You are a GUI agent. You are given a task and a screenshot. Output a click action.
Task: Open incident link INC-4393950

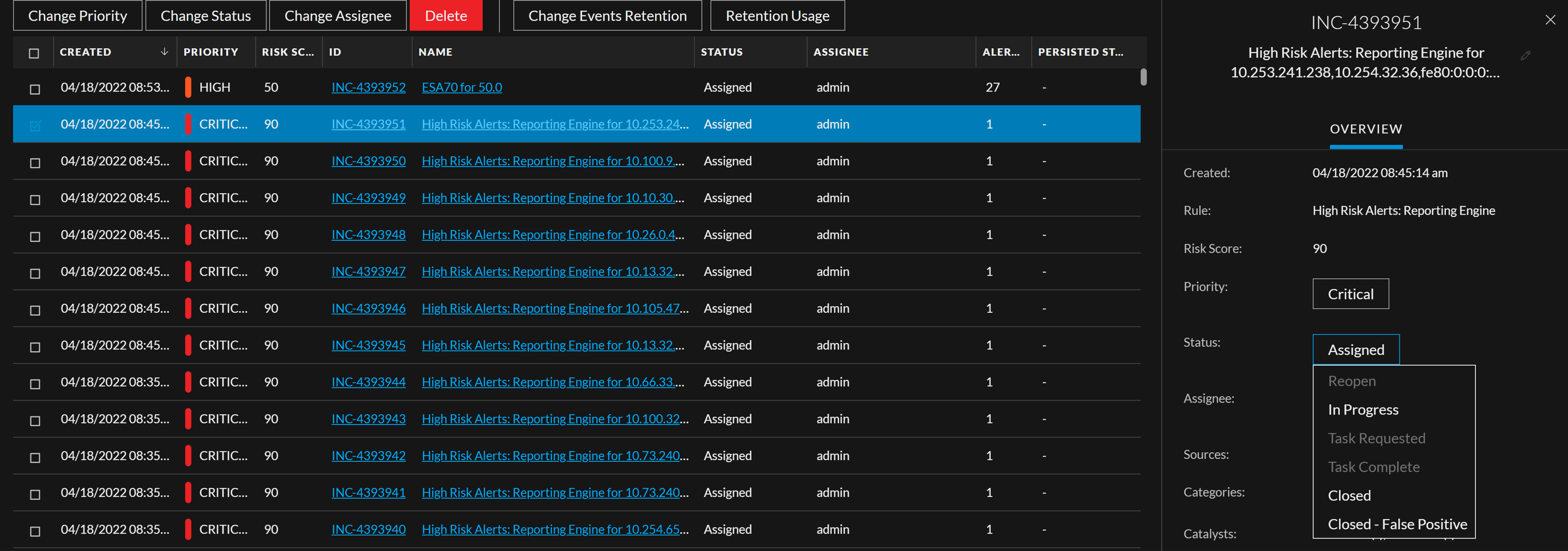pyautogui.click(x=368, y=161)
